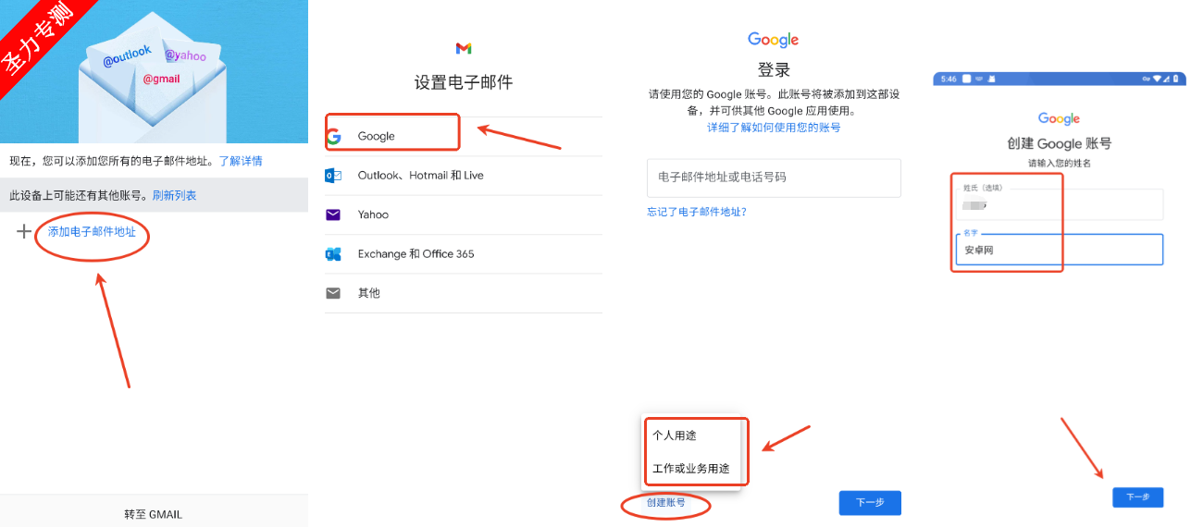Click the 请输入您的姓名 subtitle
1191x527 pixels.
point(1059,163)
